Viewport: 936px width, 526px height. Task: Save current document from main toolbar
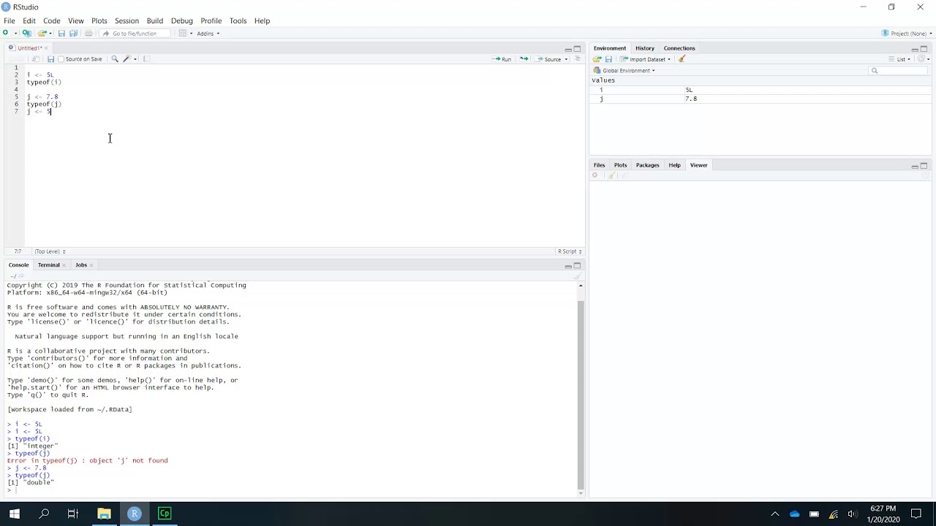pyautogui.click(x=61, y=33)
